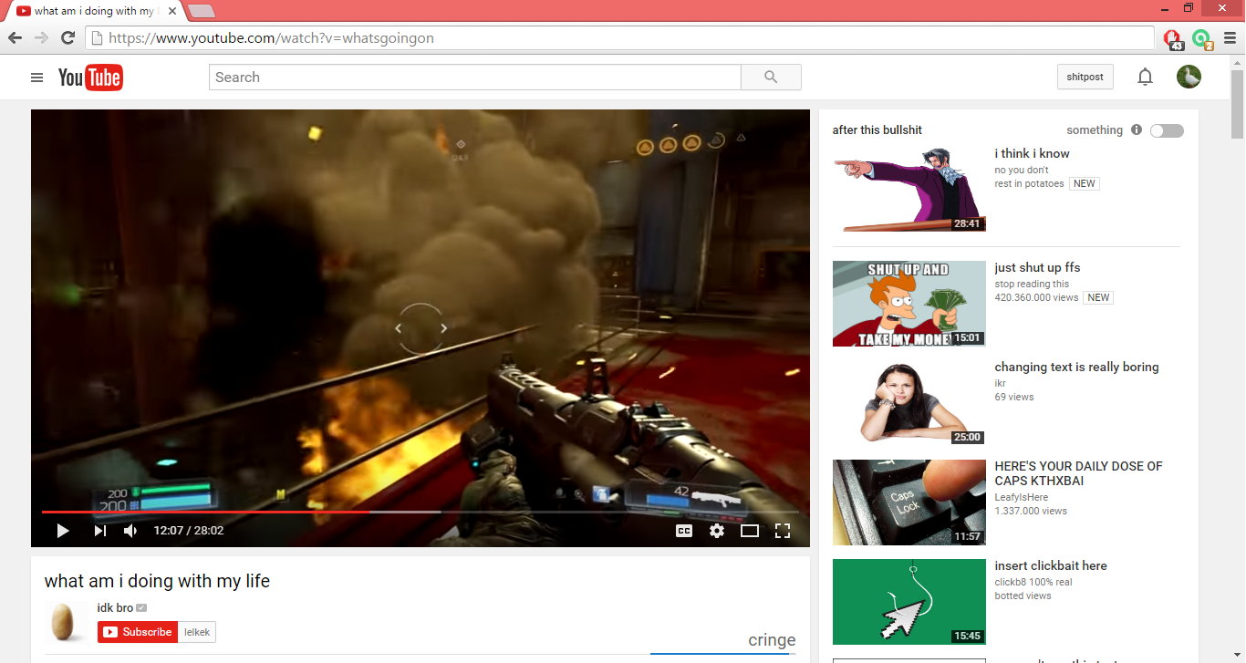The image size is (1246, 663).
Task: Click the lawyer pointing thumbnail
Action: (x=909, y=189)
